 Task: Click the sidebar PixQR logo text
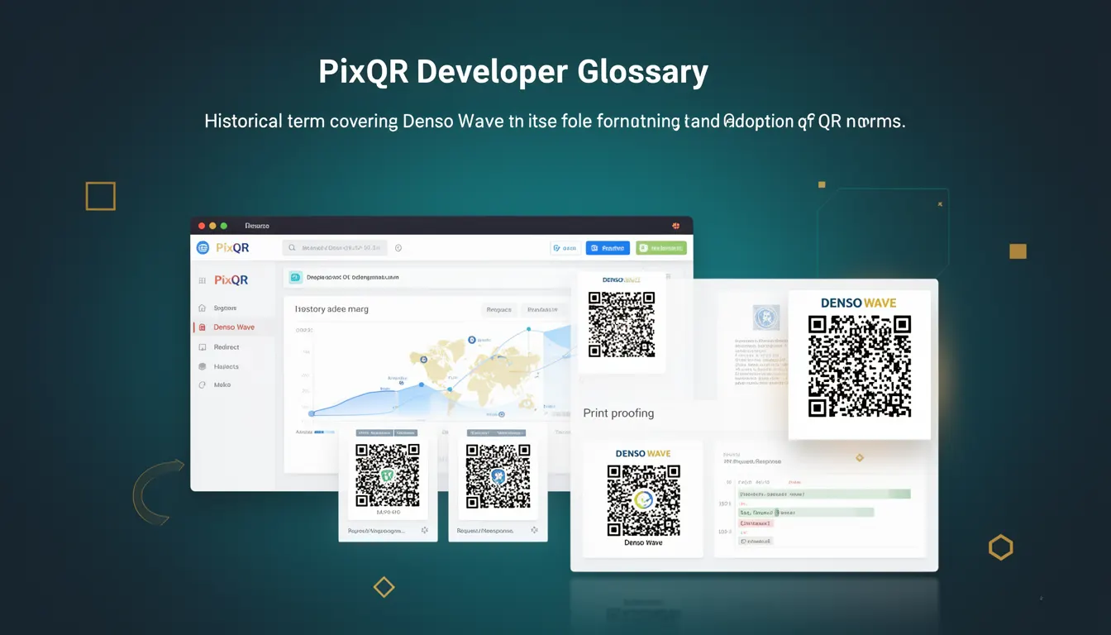[231, 280]
